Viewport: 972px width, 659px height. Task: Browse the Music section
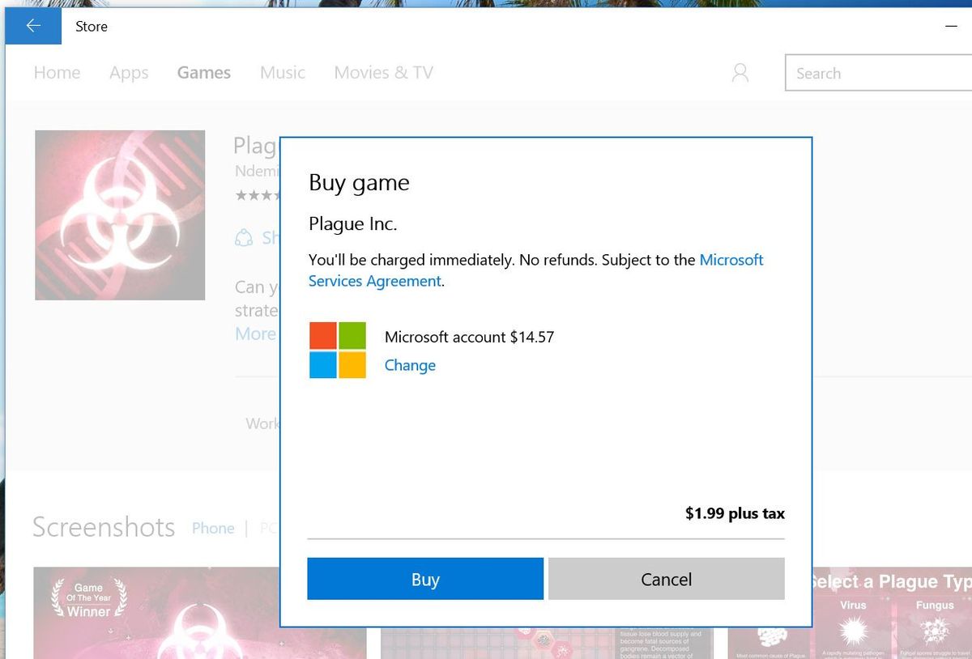click(x=282, y=73)
